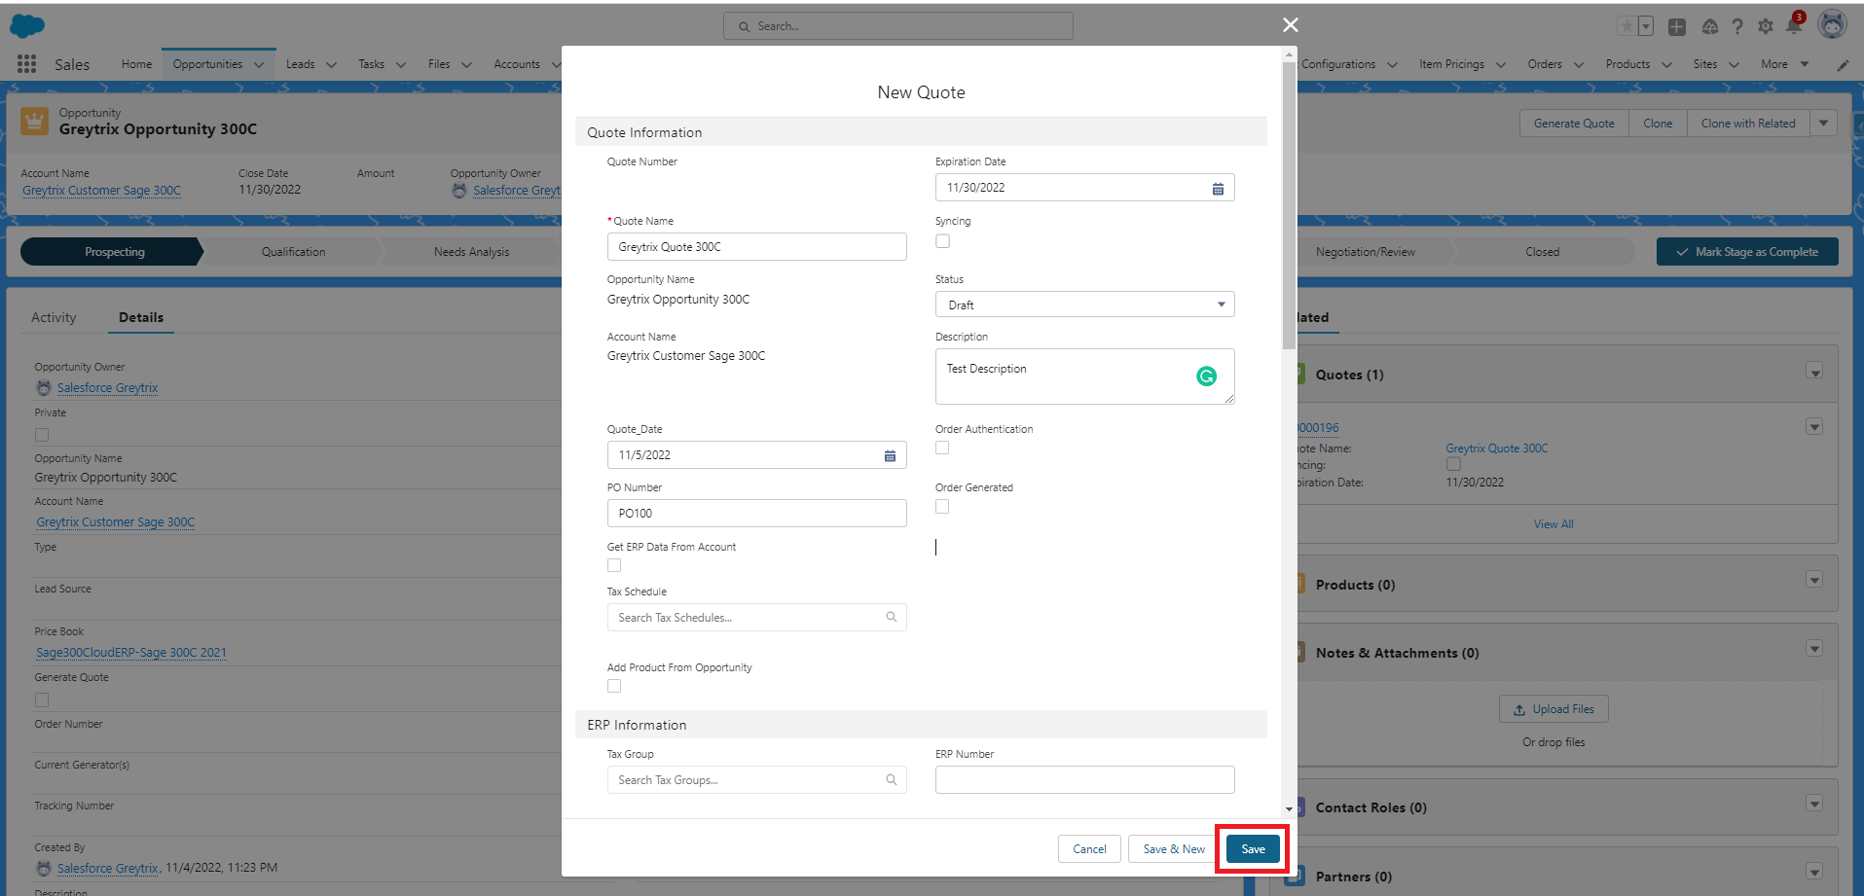Open Sage300CloudERP-Sage 300C 2021 price book link
The height and width of the screenshot is (896, 1864).
click(131, 653)
